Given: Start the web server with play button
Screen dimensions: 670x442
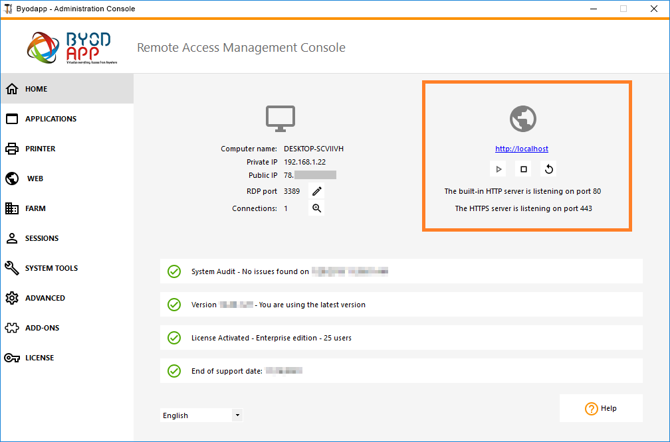Looking at the screenshot, I should click(x=499, y=169).
